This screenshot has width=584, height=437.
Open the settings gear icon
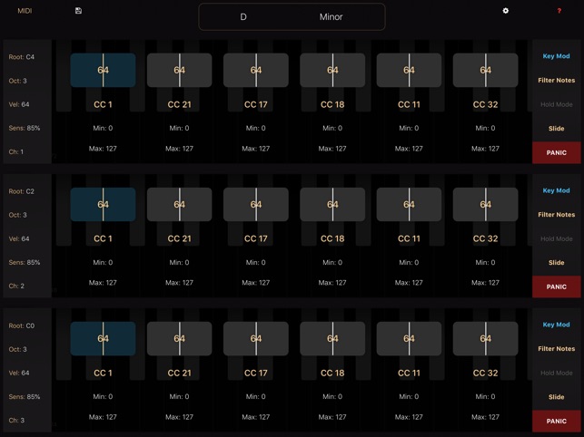[x=506, y=11]
